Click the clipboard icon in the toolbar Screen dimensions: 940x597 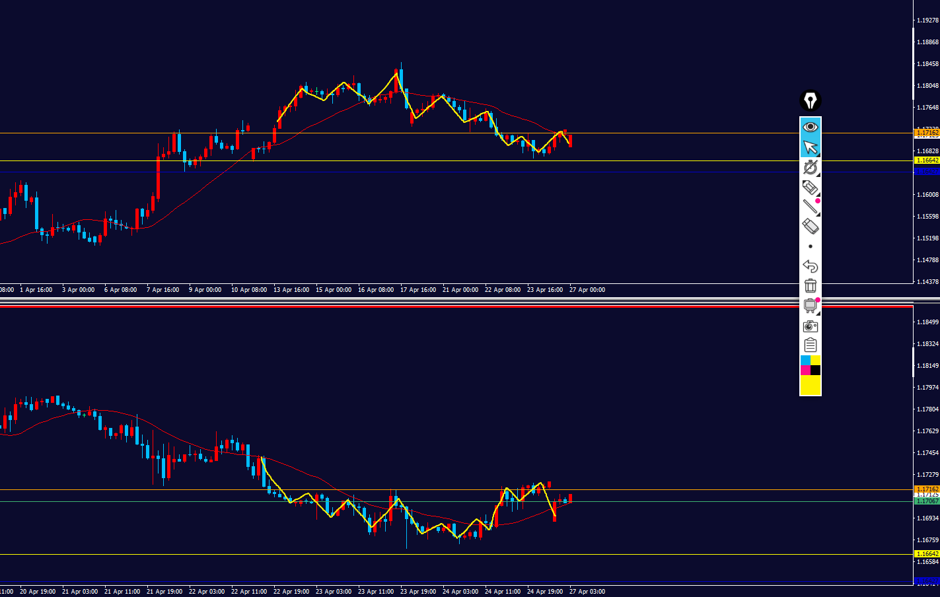point(811,345)
